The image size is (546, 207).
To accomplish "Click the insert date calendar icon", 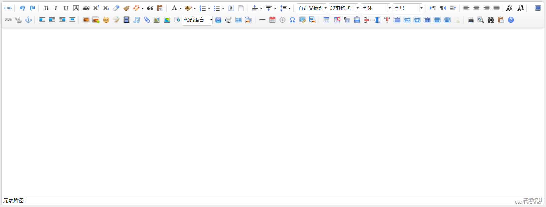I will coord(272,20).
